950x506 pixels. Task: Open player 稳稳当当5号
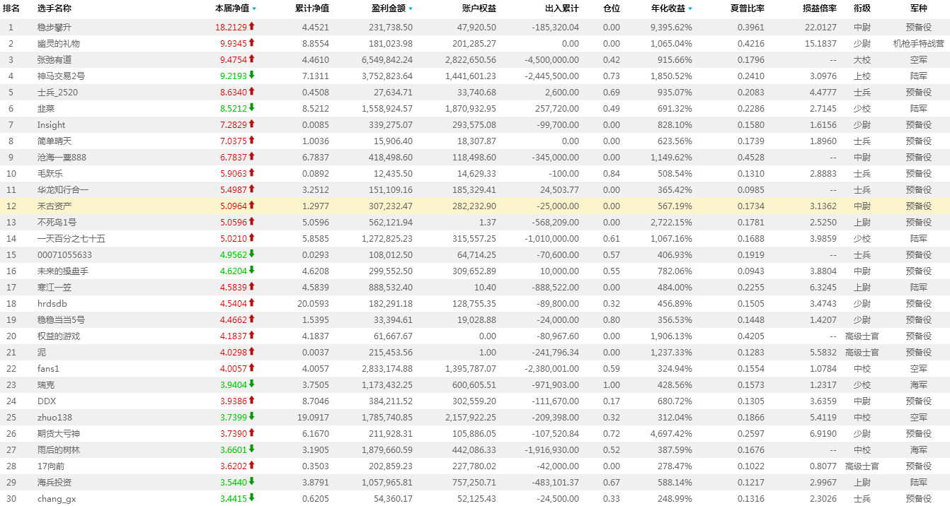(x=61, y=320)
